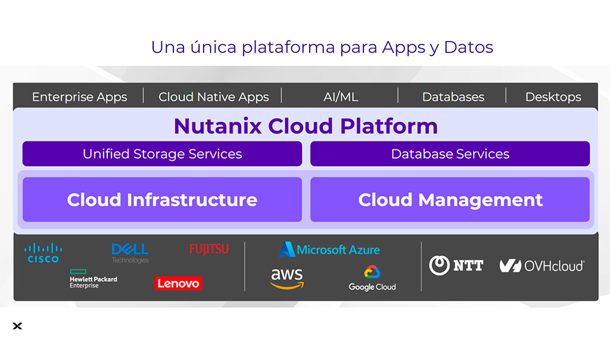Click the X close icon at bottom left
The height and width of the screenshot is (343, 610).
click(17, 326)
